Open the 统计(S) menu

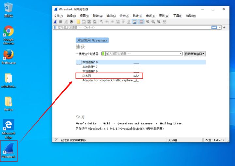pyautogui.click(x=137, y=16)
